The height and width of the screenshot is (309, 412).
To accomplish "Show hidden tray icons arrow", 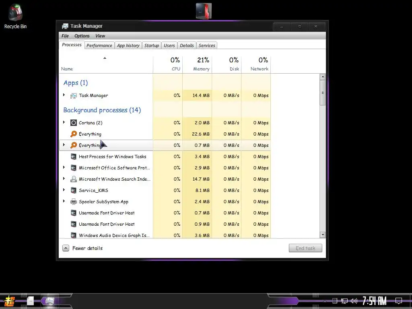I will click(x=325, y=301).
